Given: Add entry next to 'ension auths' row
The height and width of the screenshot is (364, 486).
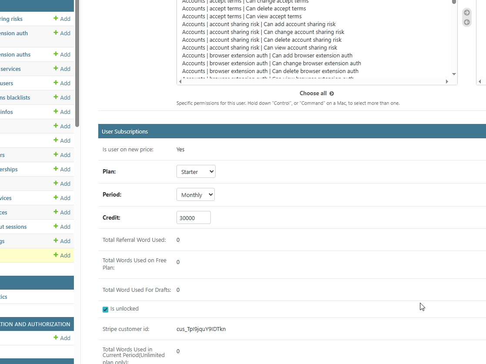Looking at the screenshot, I should pos(62,54).
